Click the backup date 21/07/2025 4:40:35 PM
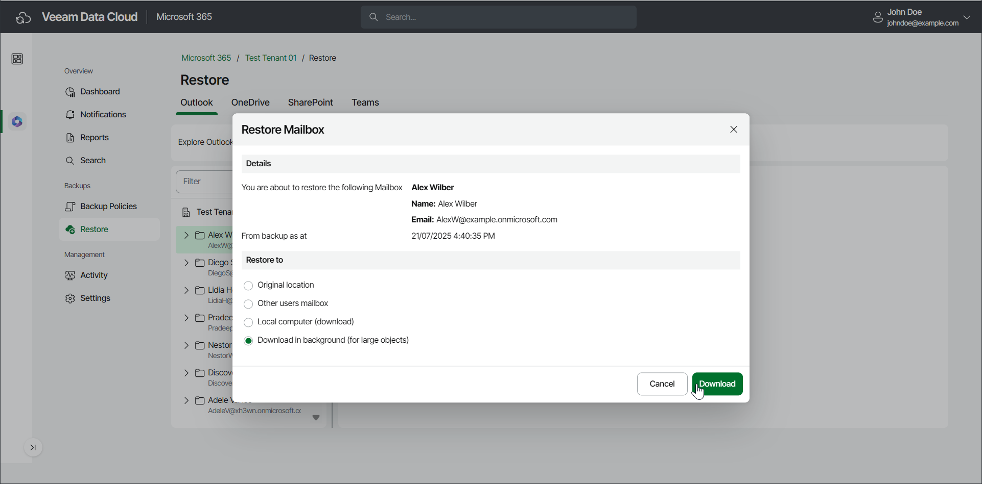This screenshot has height=484, width=982. (x=453, y=236)
